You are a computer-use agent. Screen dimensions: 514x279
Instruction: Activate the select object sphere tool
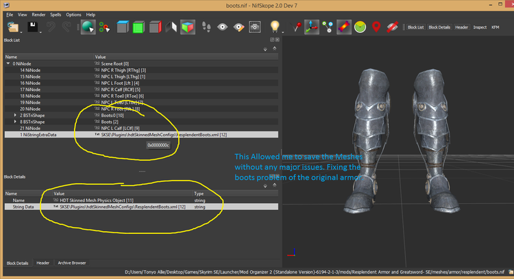pyautogui.click(x=88, y=27)
